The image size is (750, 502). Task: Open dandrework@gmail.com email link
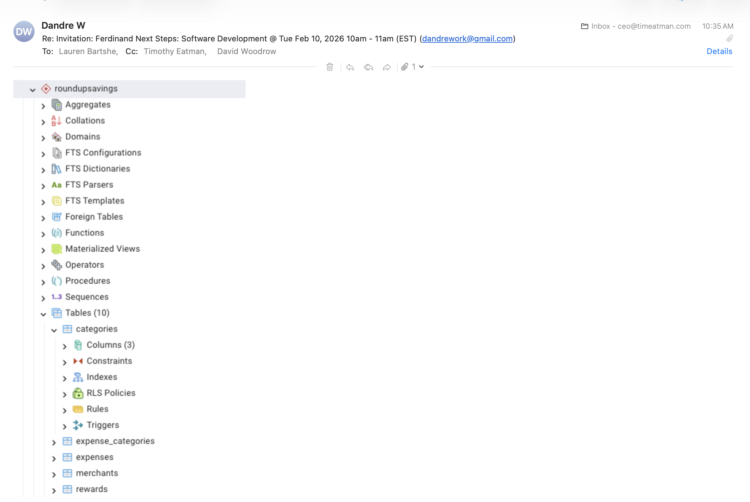point(467,39)
